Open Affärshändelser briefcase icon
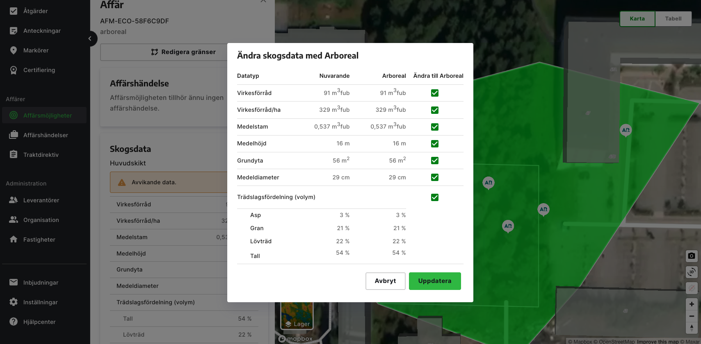 point(14,135)
